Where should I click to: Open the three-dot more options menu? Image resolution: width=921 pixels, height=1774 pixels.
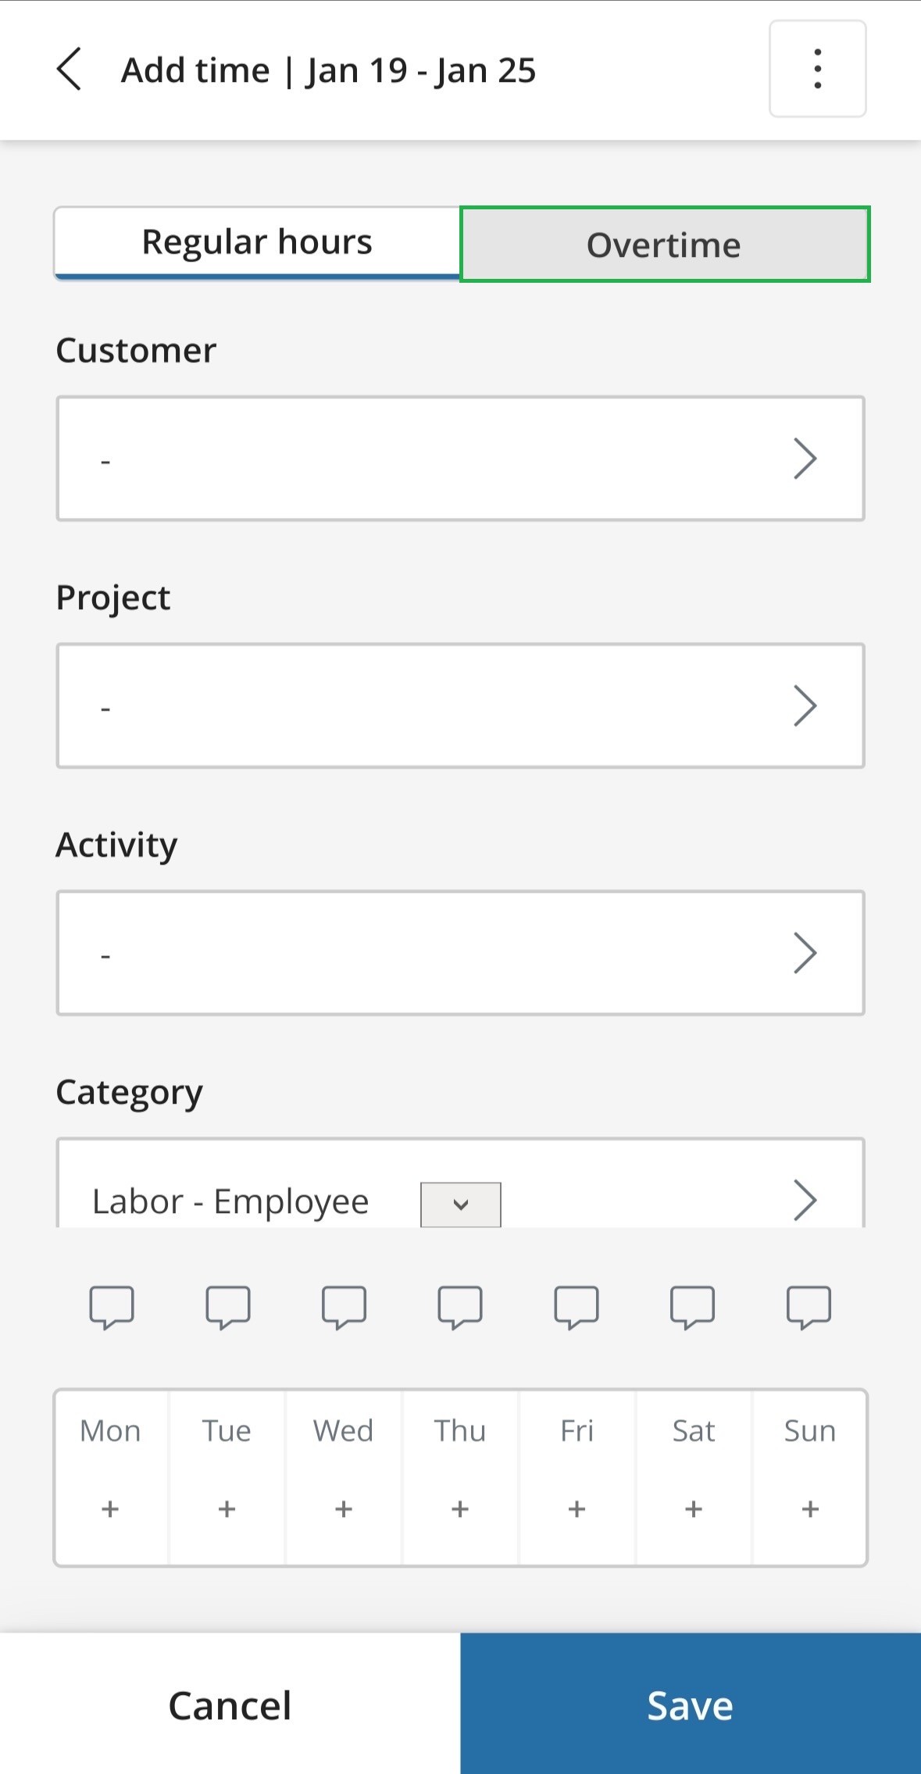tap(817, 69)
